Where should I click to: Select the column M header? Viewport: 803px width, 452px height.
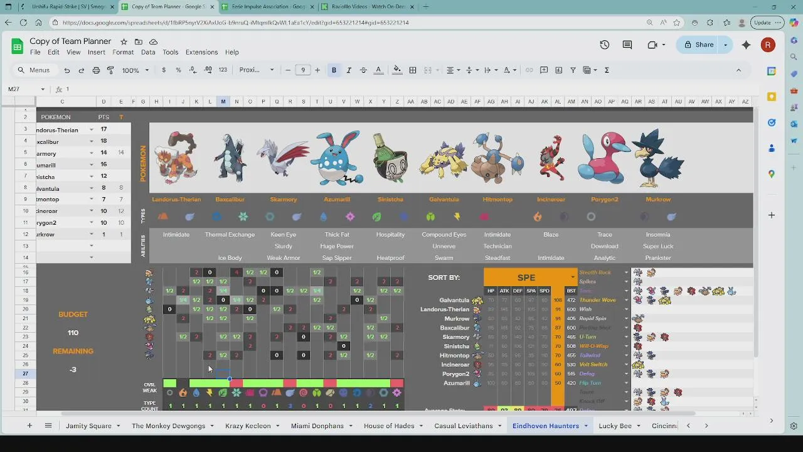coord(223,102)
